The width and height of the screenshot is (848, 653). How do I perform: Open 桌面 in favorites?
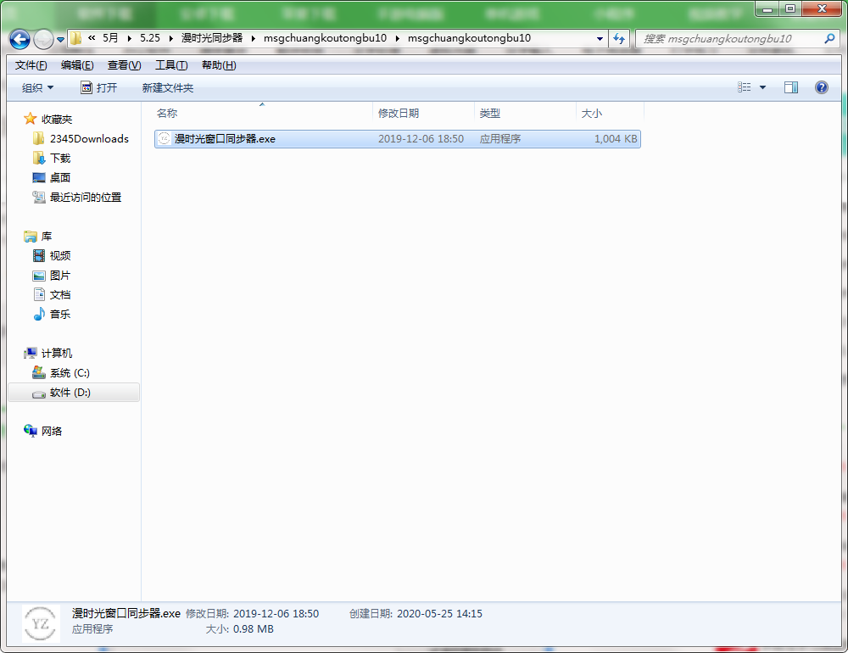coord(60,177)
